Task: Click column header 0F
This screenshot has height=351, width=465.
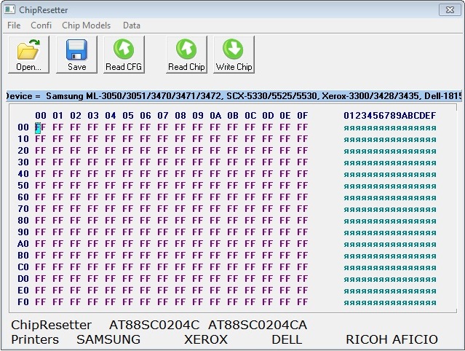Action: (x=303, y=115)
